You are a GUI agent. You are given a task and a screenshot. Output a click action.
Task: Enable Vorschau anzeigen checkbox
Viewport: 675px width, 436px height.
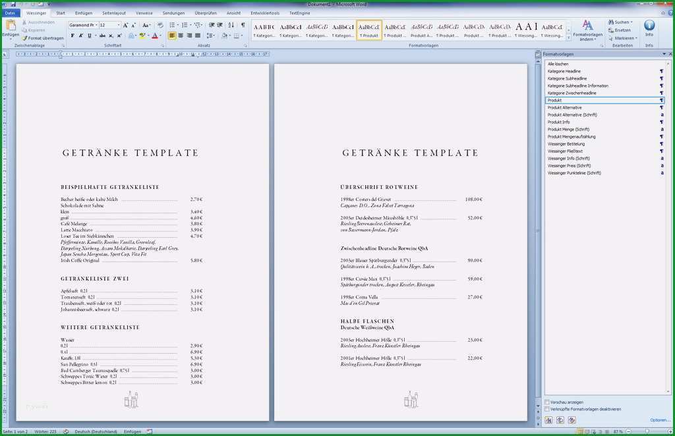pos(547,402)
